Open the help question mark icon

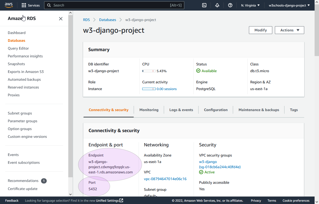(x=230, y=5)
